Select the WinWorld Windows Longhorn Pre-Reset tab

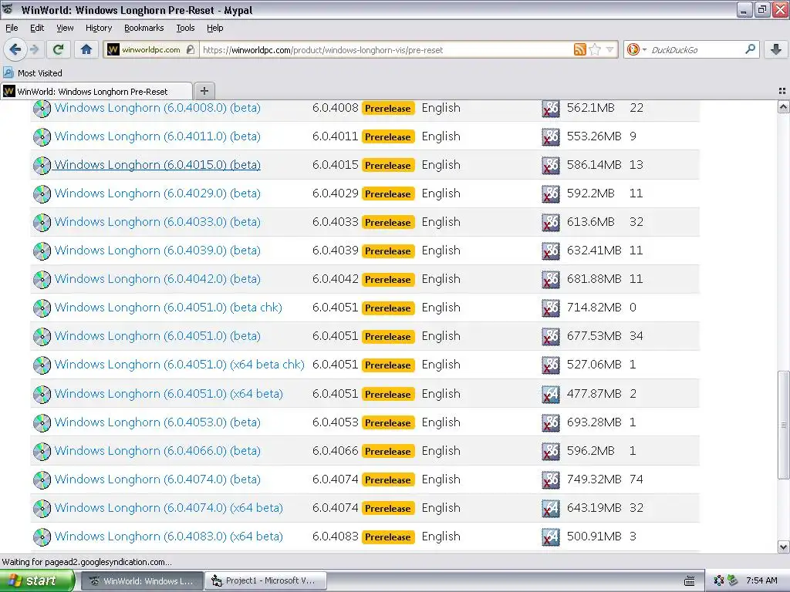click(x=96, y=91)
